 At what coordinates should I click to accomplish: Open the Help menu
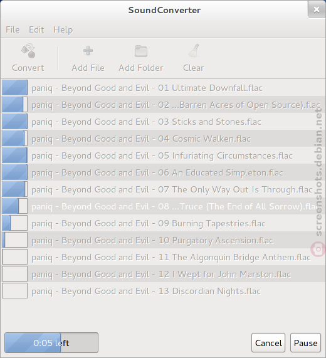[x=63, y=29]
